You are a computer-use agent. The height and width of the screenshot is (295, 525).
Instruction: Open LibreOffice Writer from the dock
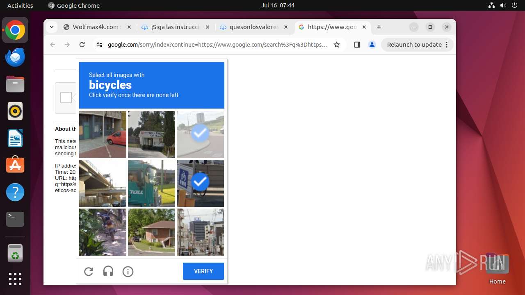(x=15, y=138)
